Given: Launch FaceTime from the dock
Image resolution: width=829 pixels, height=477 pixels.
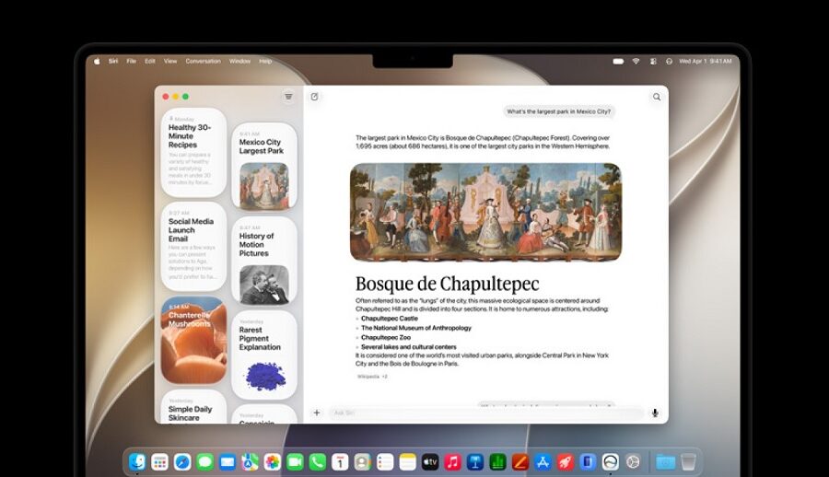Looking at the screenshot, I should pos(295,462).
